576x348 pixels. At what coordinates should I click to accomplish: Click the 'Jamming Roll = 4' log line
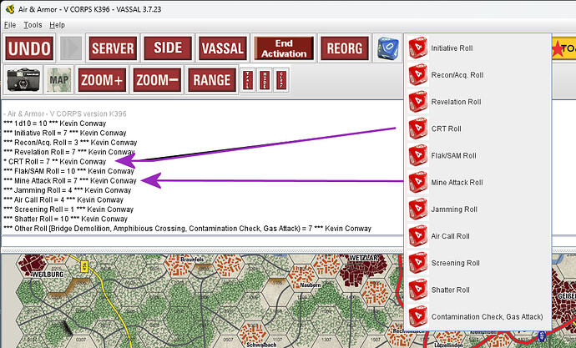pos(68,190)
